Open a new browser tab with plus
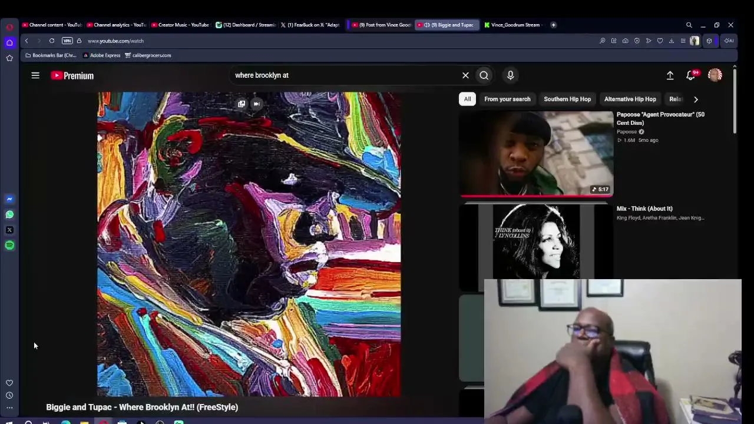 (553, 25)
